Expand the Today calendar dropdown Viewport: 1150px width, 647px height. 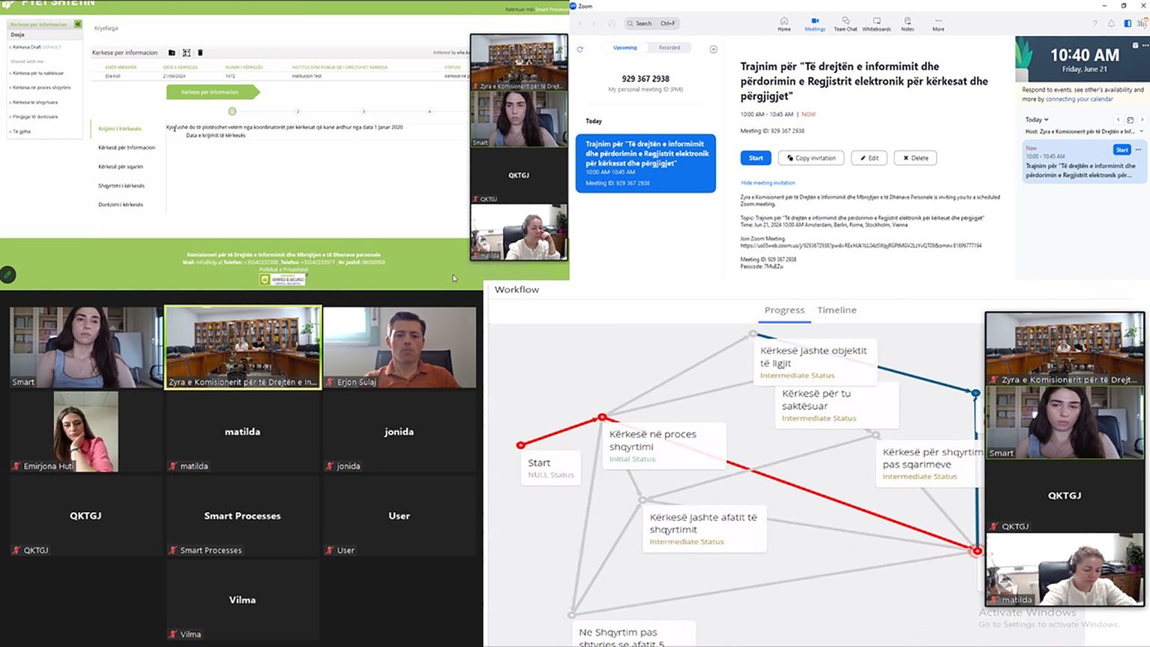[1037, 120]
